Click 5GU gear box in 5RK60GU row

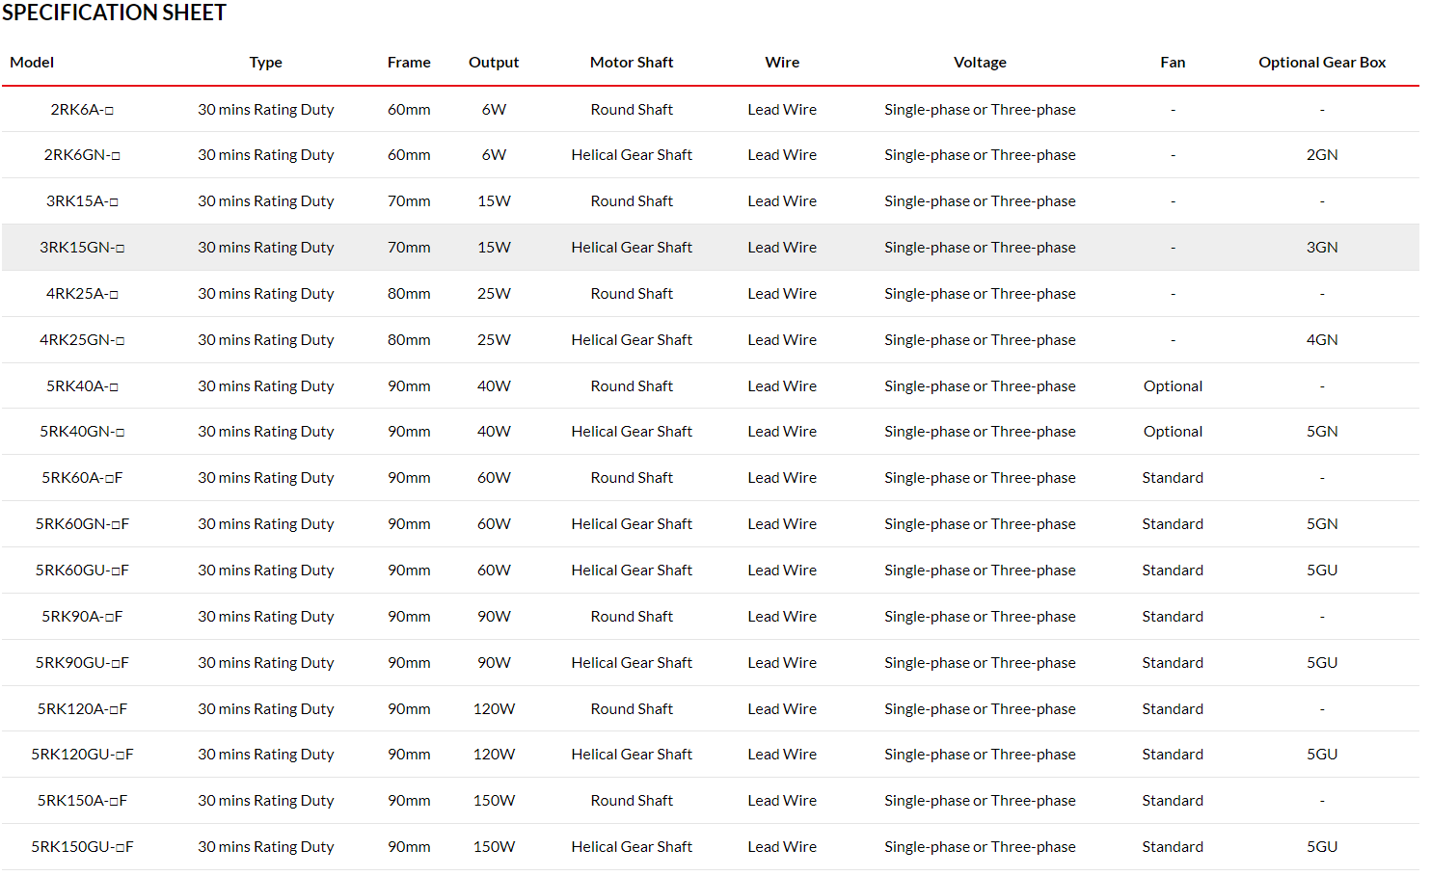point(1322,571)
